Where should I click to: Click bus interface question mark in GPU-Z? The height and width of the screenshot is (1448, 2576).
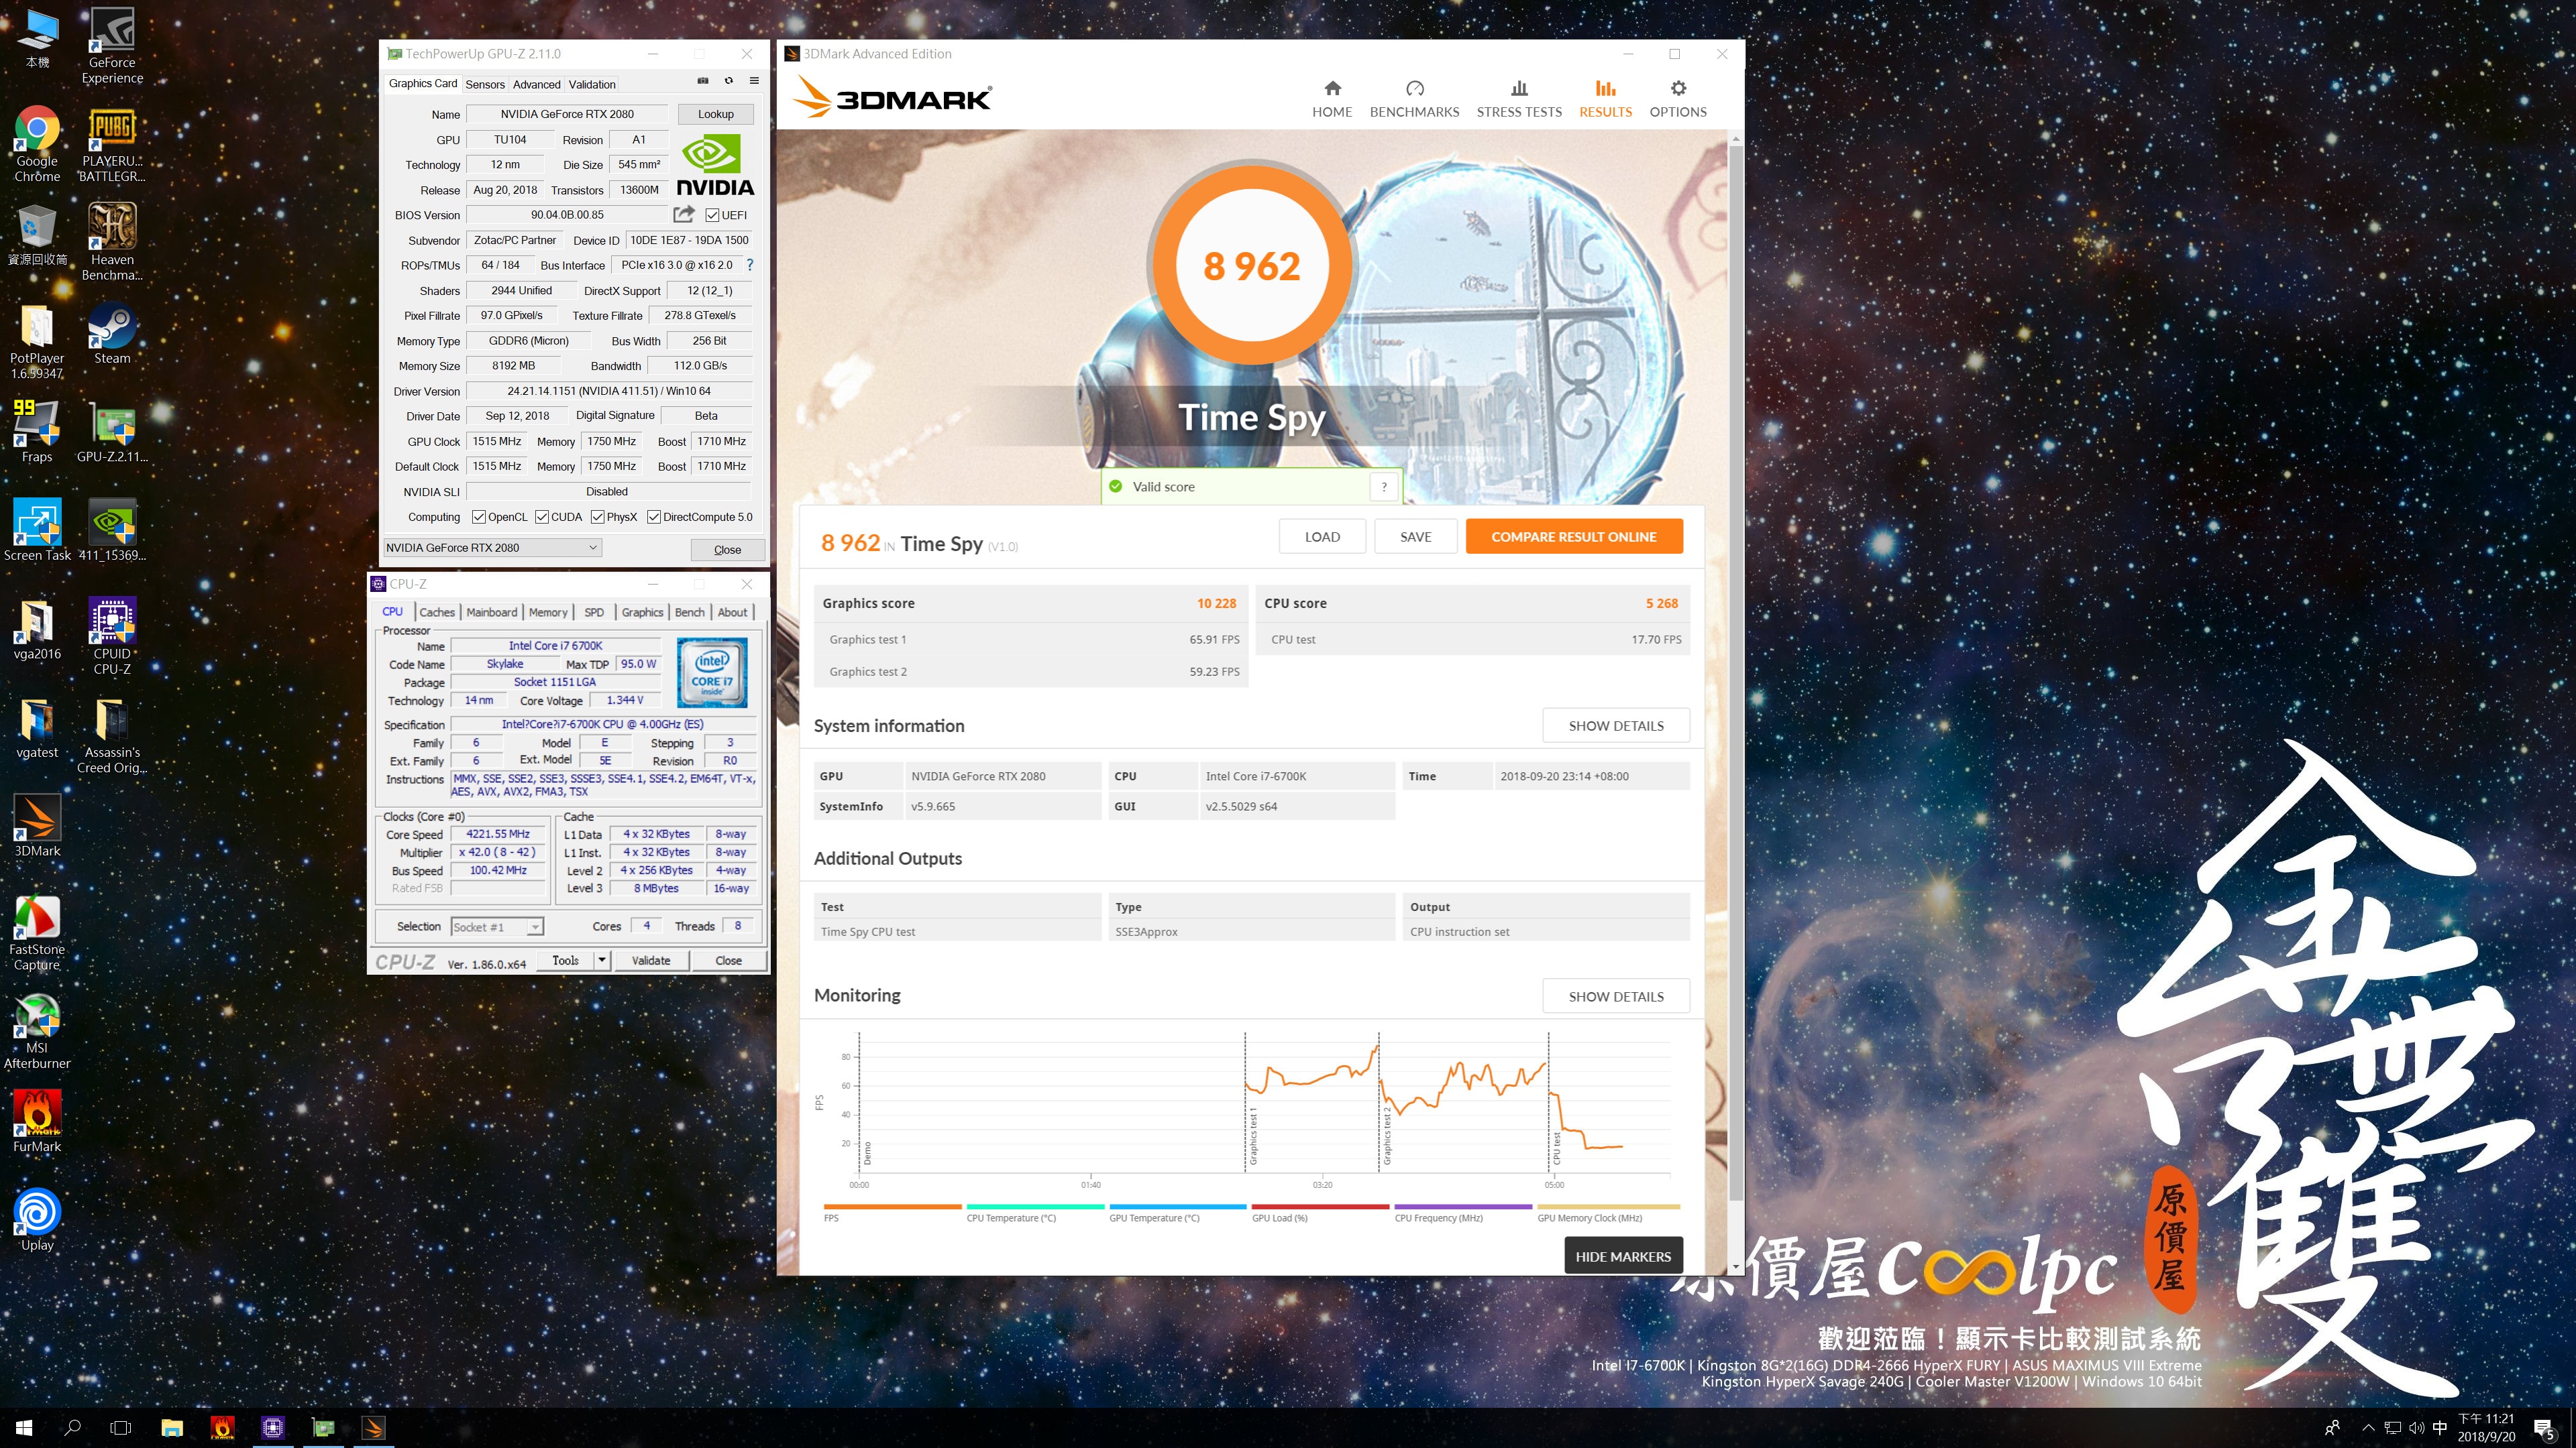(749, 265)
